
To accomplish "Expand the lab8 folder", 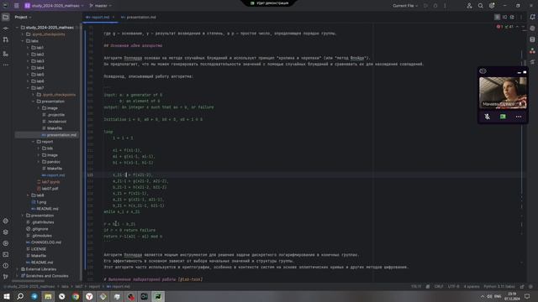I will coord(28,195).
